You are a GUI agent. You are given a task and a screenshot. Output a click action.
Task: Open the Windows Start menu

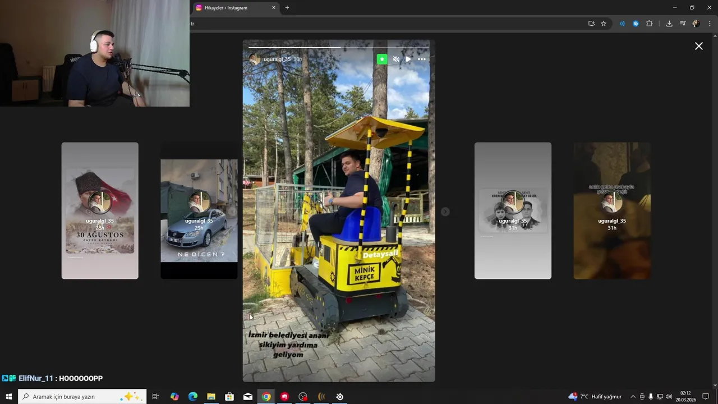tap(8, 397)
